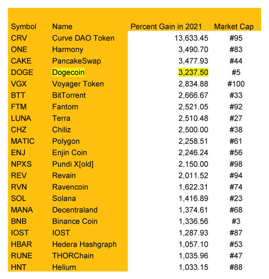Click the Pundi X[old] name cell
The image size is (269, 279).
click(73, 164)
